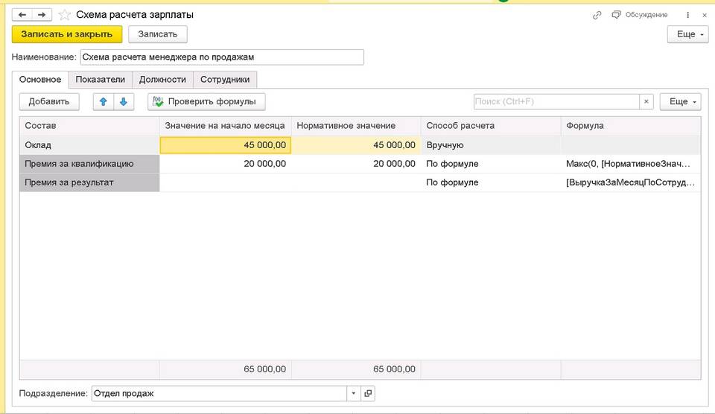Image resolution: width=715 pixels, height=414 pixels.
Task: Click into the Наименование text field
Action: tap(221, 57)
